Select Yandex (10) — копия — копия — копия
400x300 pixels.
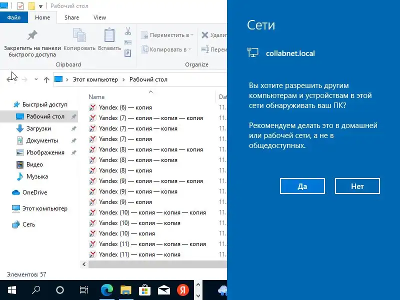point(147,212)
